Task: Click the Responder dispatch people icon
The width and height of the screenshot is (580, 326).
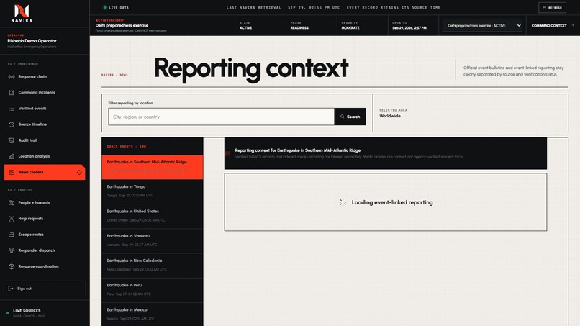Action: 12,250
